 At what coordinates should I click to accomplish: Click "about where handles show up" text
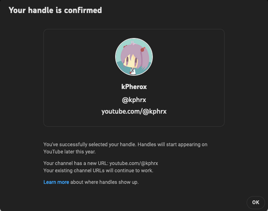pos(105,182)
